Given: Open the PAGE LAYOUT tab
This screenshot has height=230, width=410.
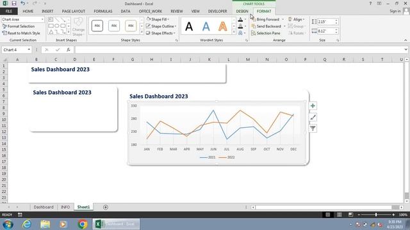Looking at the screenshot, I should tap(73, 11).
